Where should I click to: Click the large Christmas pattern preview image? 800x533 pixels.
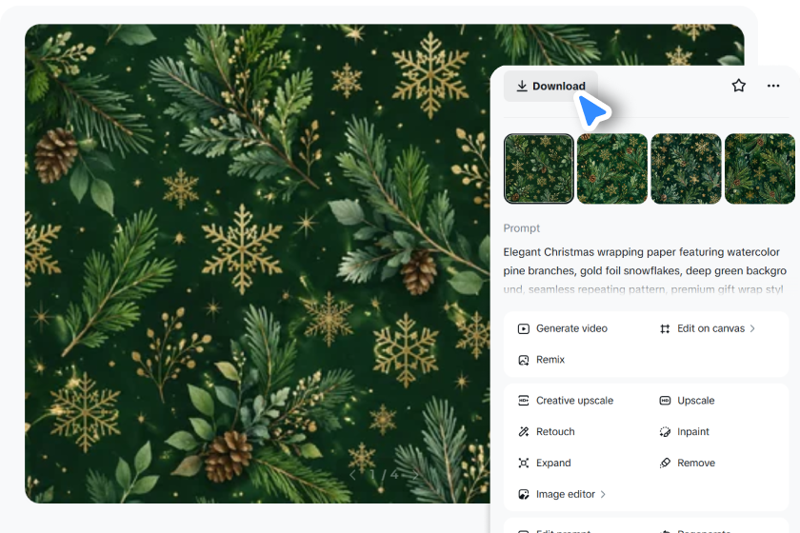point(258,264)
